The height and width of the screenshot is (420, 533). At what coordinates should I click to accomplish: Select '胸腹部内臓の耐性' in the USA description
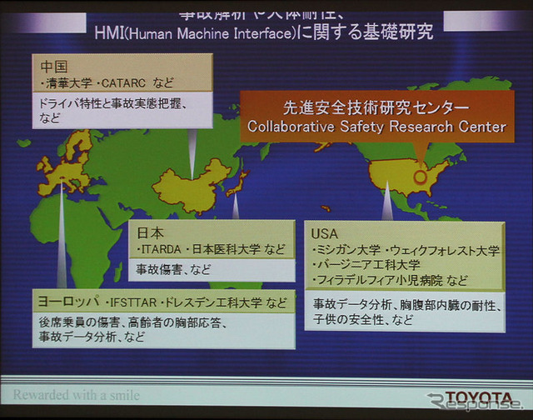448,305
